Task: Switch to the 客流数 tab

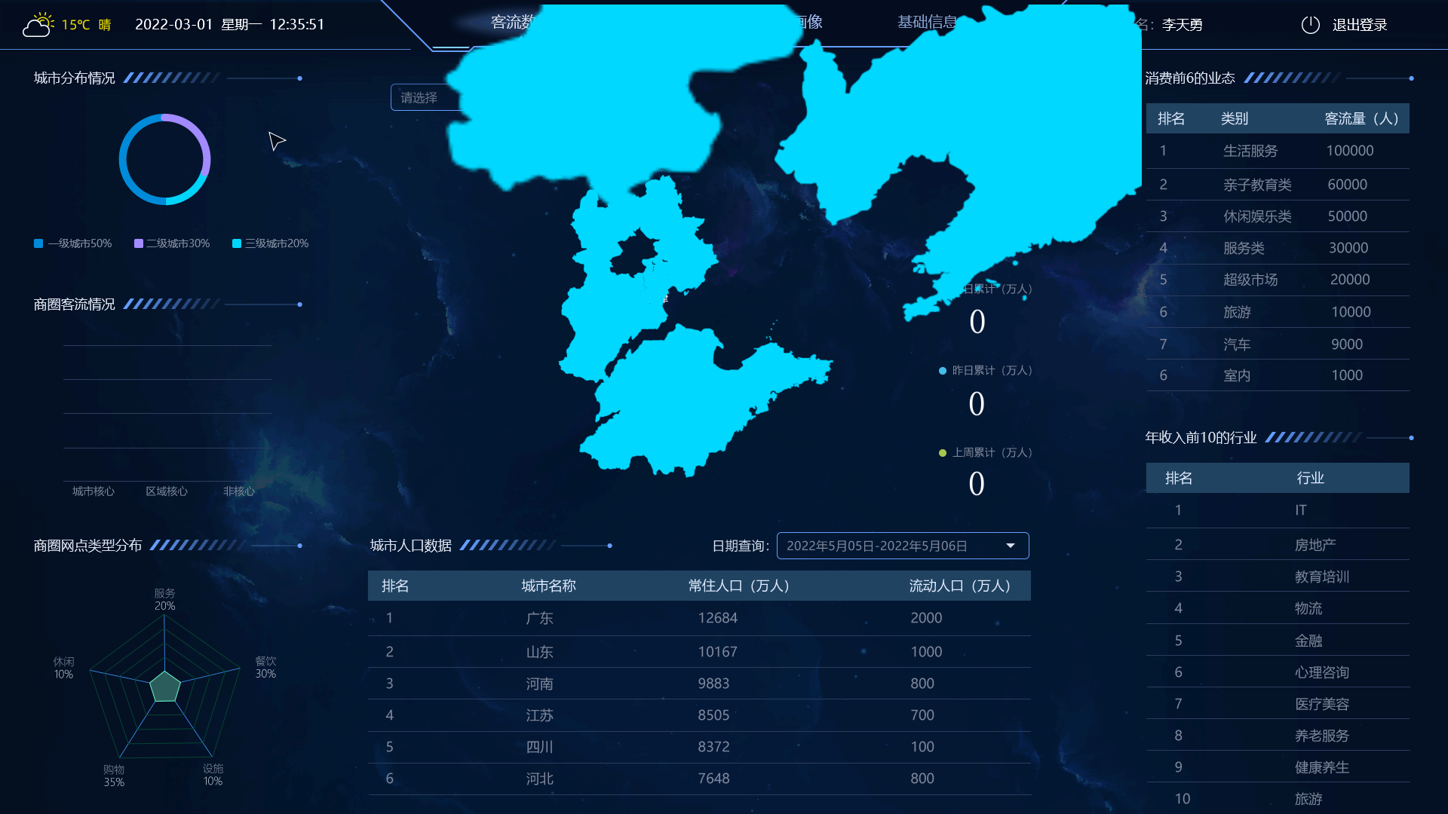Action: tap(511, 23)
